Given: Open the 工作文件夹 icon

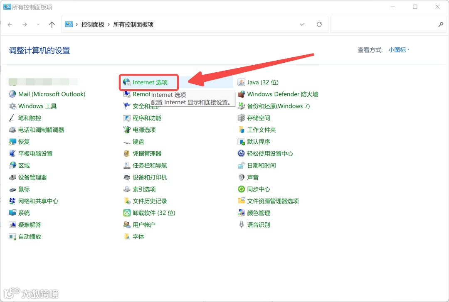Looking at the screenshot, I should 241,130.
